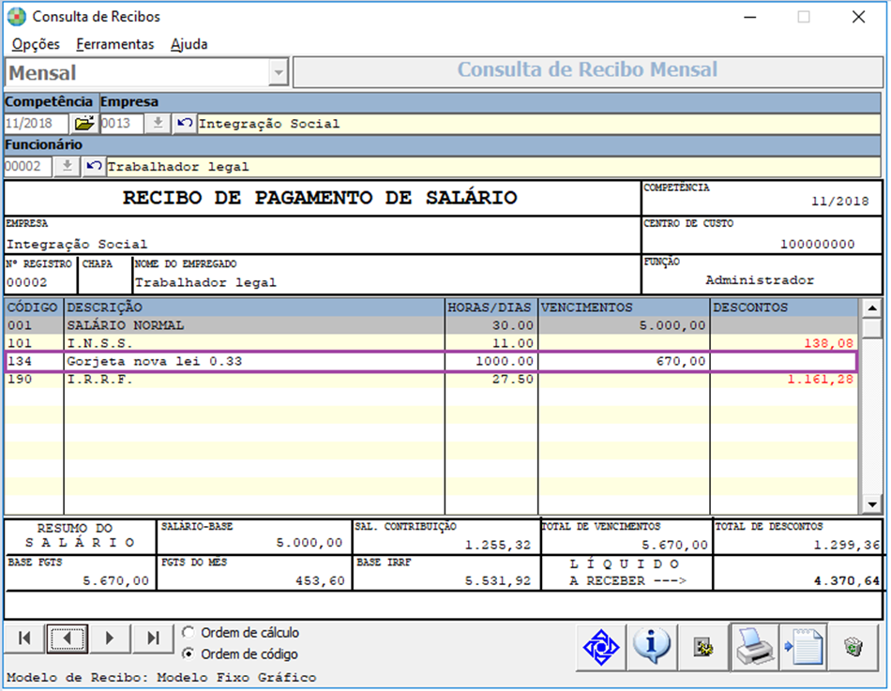Click the 670,00 vencimentos value
Viewport: 891px width, 691px height.
click(681, 361)
